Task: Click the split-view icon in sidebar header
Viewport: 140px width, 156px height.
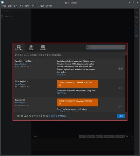Action: [x=29, y=11]
